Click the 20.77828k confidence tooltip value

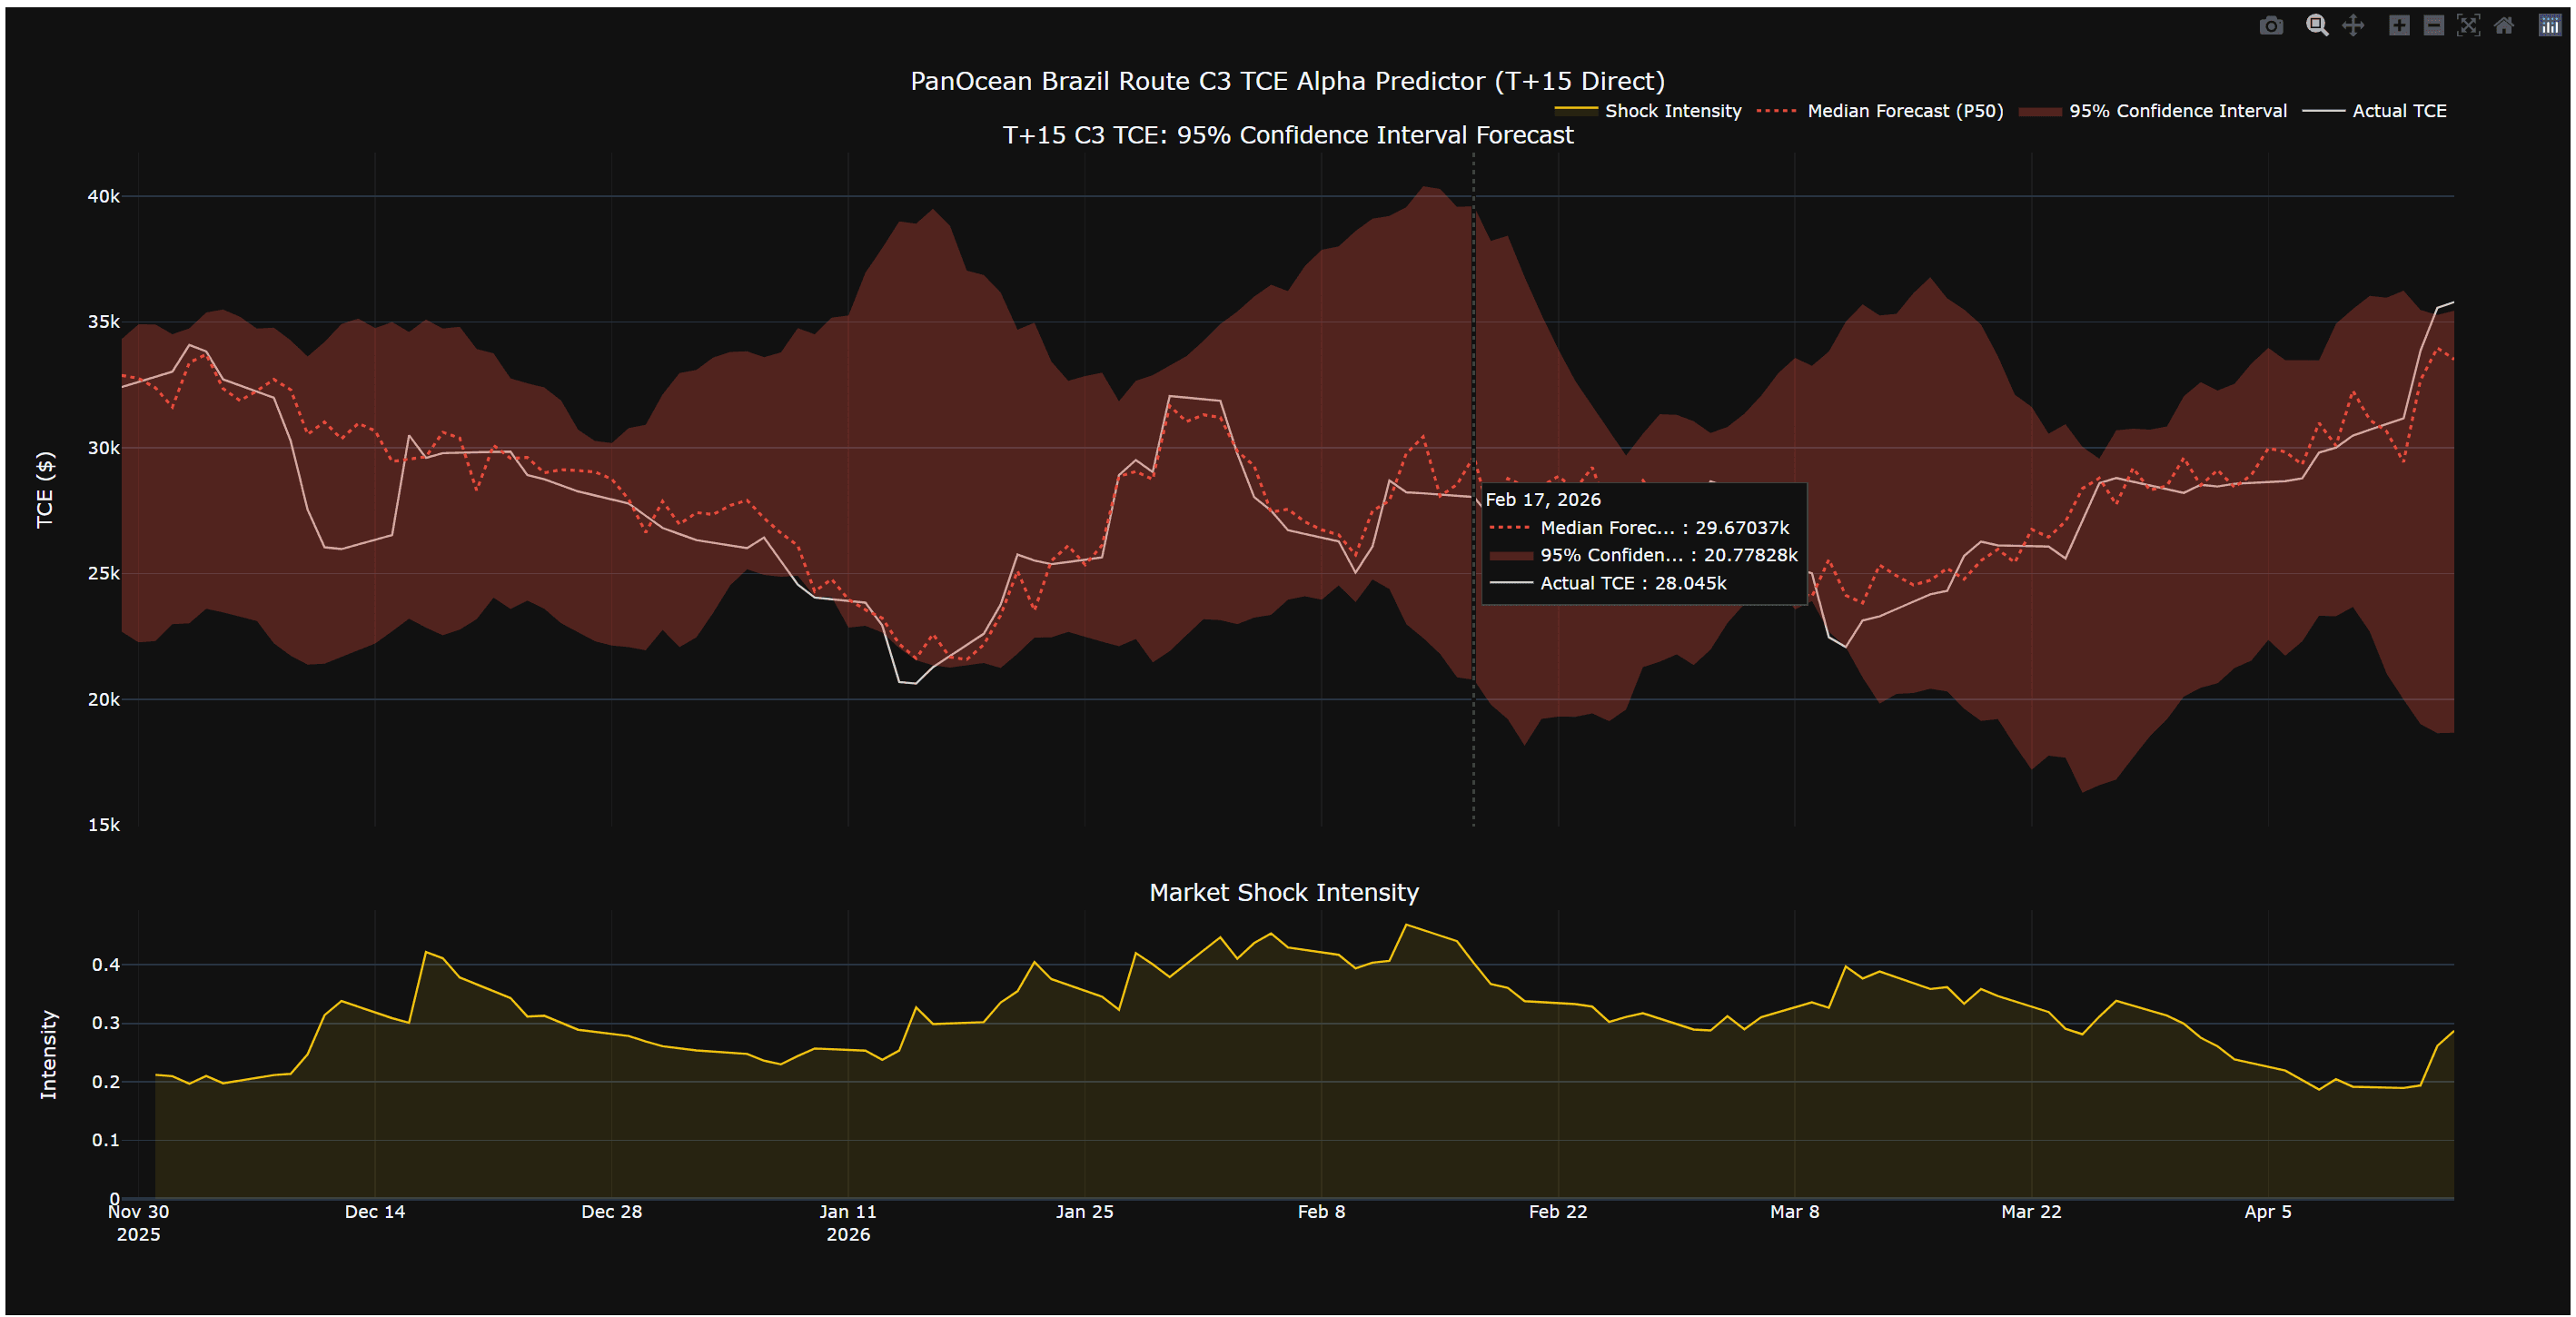[1750, 555]
